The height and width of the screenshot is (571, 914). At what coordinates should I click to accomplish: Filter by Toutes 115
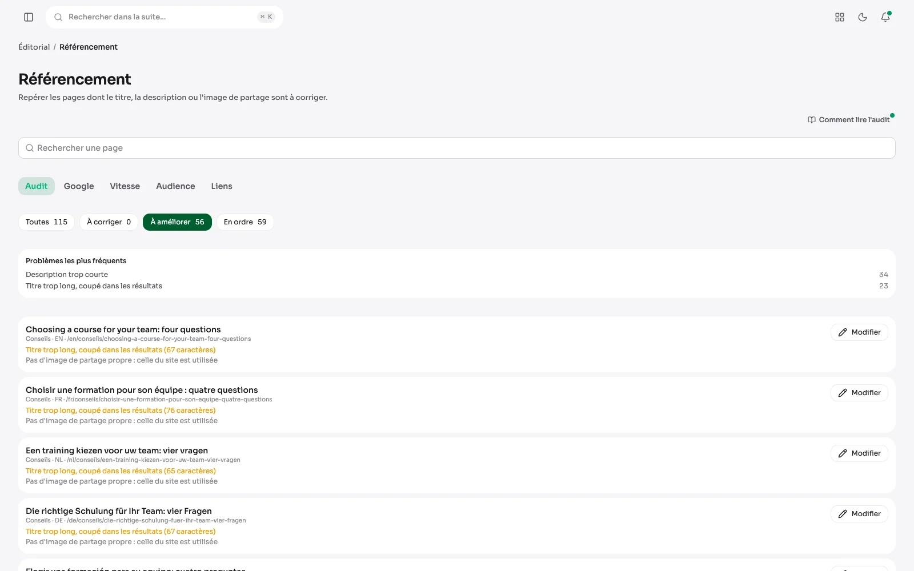pyautogui.click(x=46, y=222)
